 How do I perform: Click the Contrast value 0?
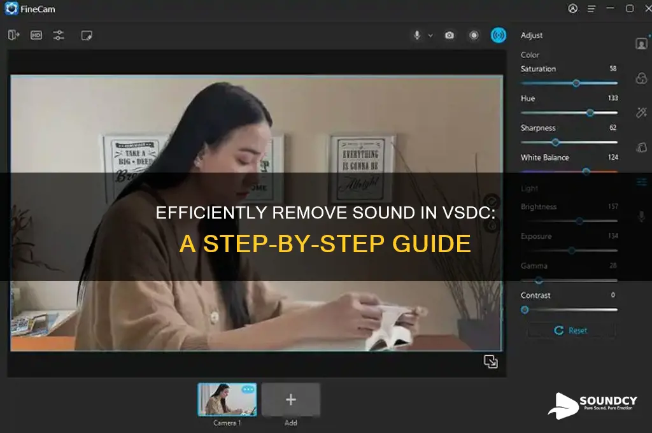tap(613, 295)
